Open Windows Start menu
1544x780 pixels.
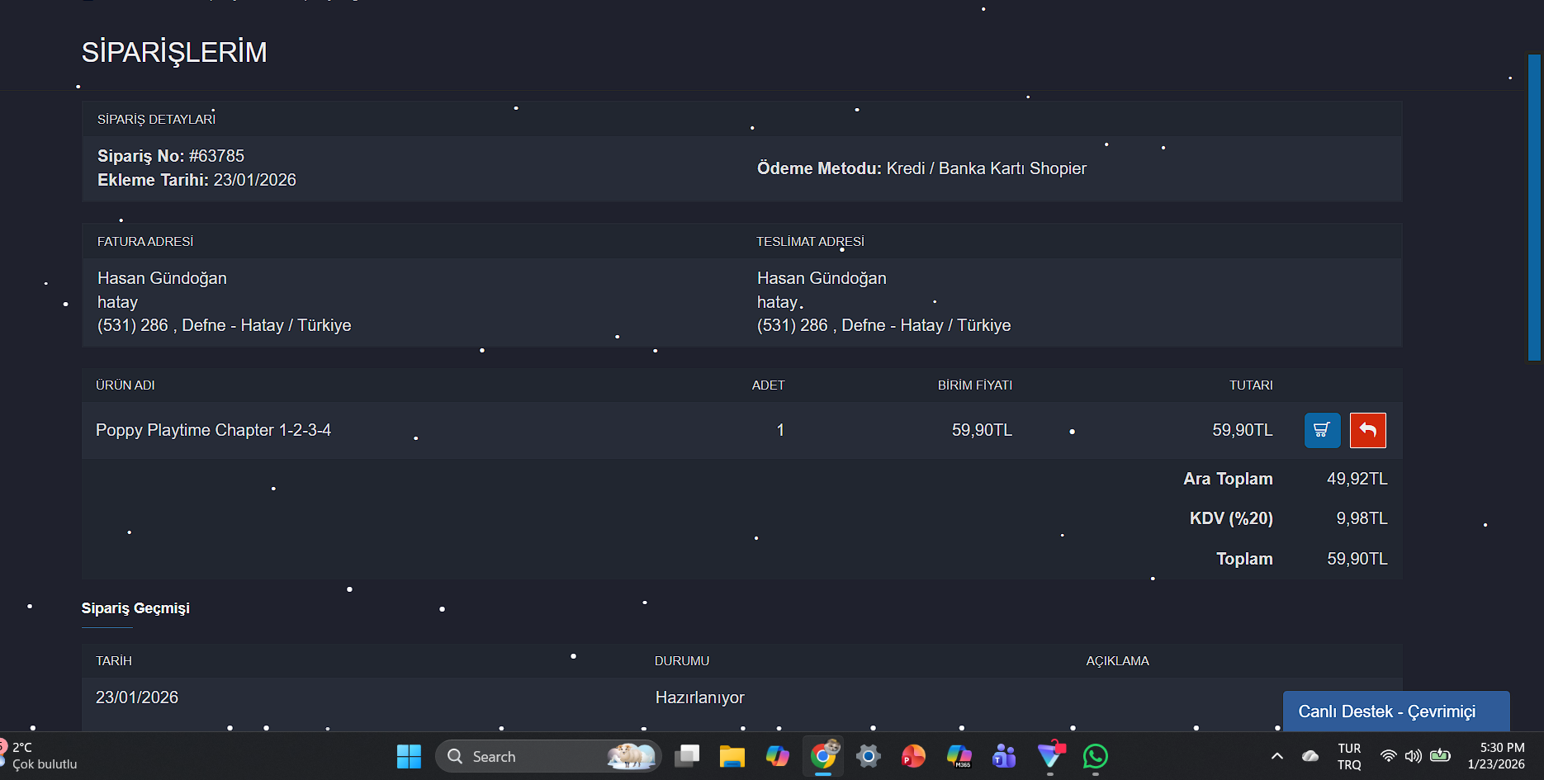tap(409, 756)
